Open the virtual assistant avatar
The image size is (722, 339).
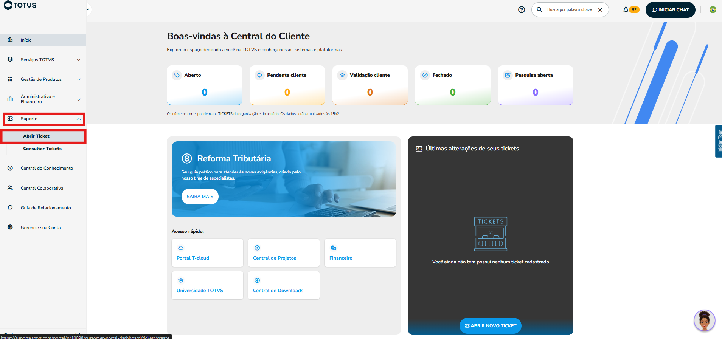[704, 320]
